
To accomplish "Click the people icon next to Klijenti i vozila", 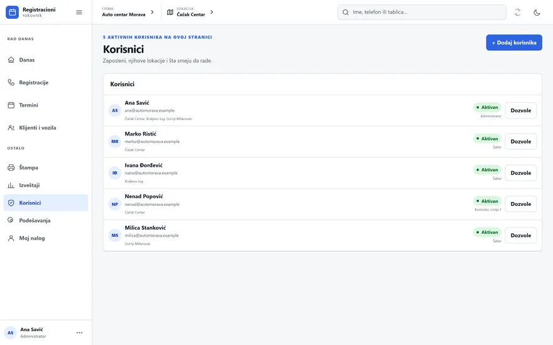I will 11,127.
